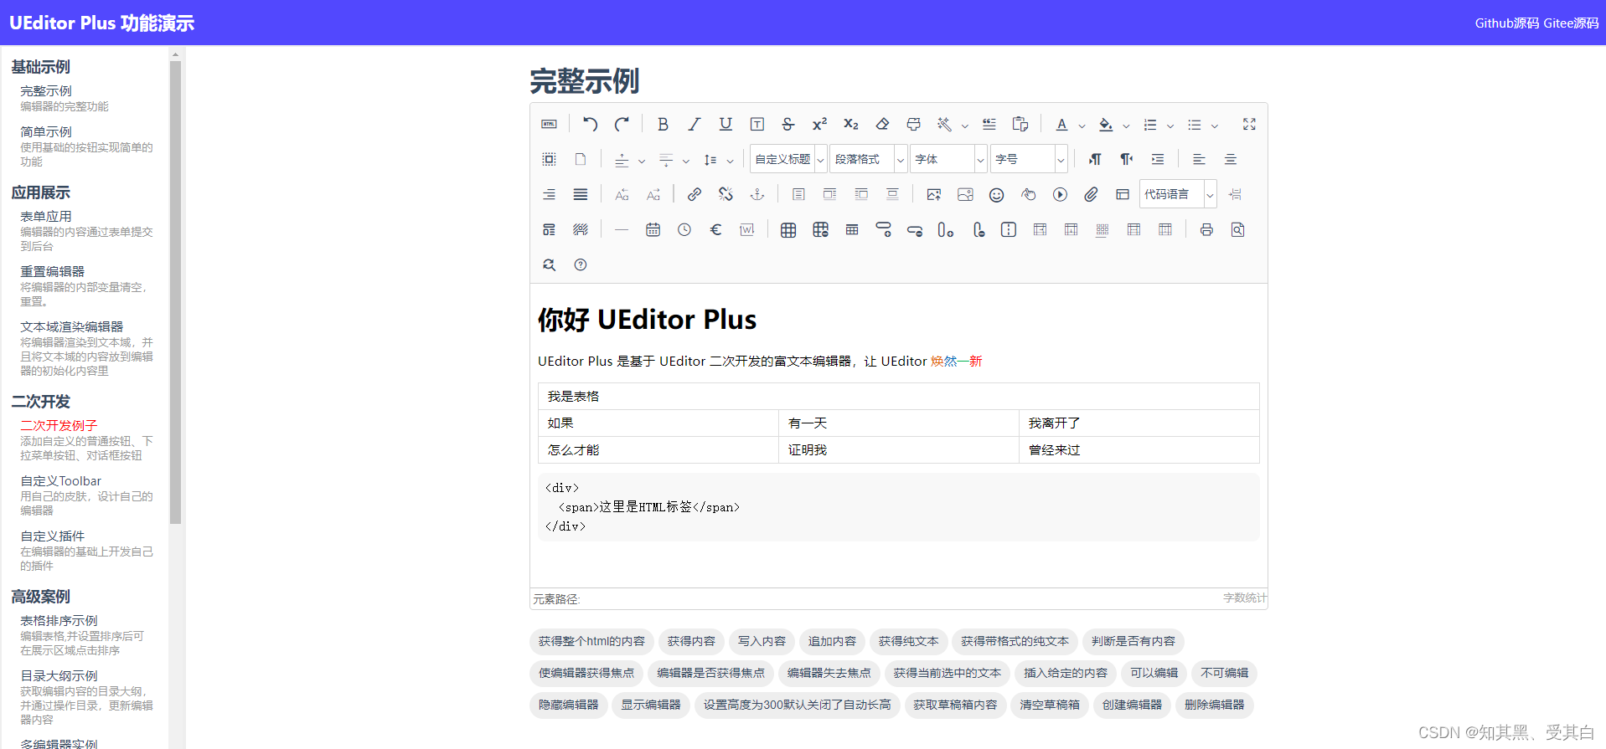Click the blockquote icon
The image size is (1606, 749).
coord(989,125)
